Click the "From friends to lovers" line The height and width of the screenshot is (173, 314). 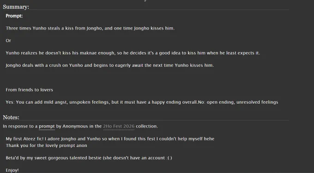[30, 90]
